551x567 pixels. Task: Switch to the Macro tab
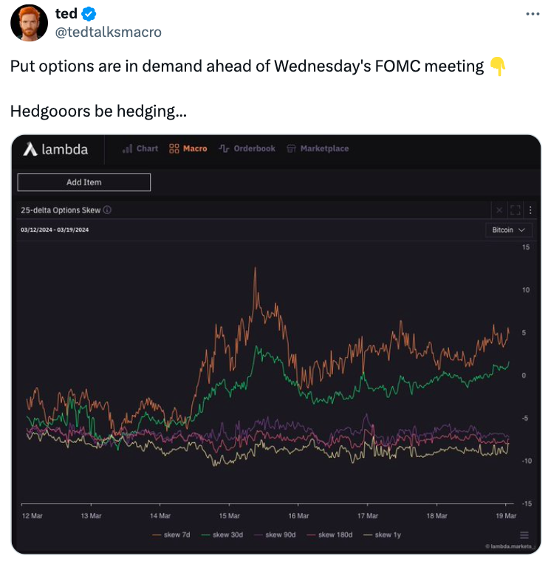(x=188, y=148)
